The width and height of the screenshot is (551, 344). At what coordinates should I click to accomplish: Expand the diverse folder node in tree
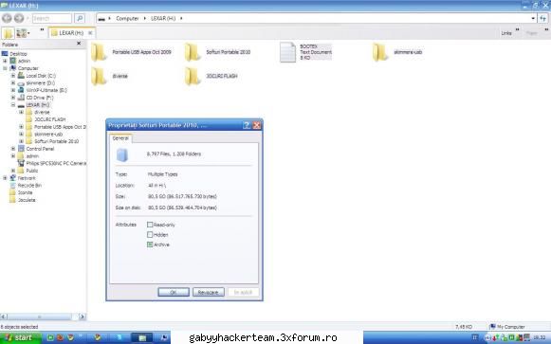(22, 113)
